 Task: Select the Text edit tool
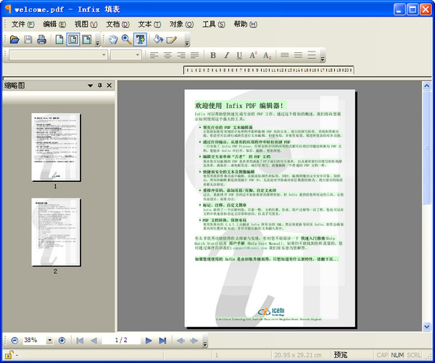point(140,39)
